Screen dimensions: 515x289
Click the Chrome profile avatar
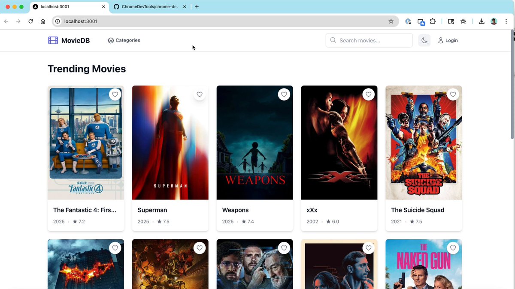pos(494,21)
